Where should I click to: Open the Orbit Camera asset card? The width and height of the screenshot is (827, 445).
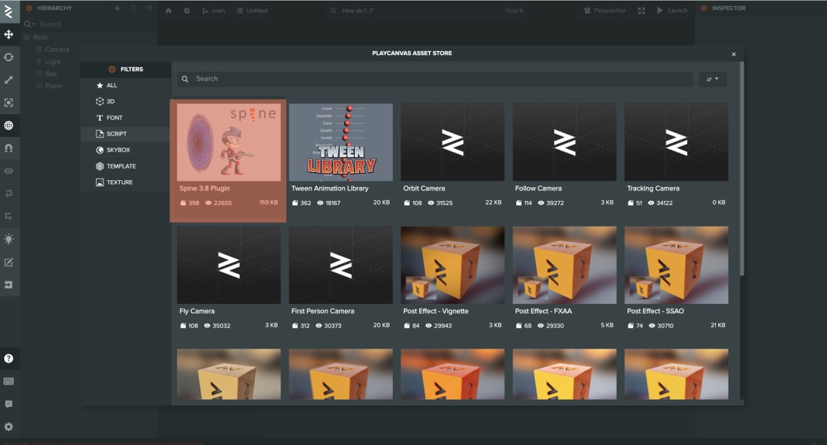452,157
